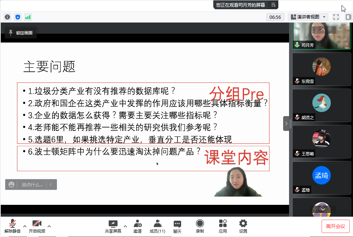The height and width of the screenshot is (237, 353).
Task: Toggle the side panel layout icon
Action: pos(348,17)
